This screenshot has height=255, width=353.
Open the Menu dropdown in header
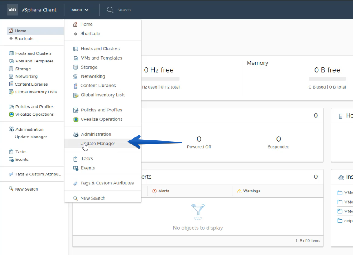[x=80, y=10]
